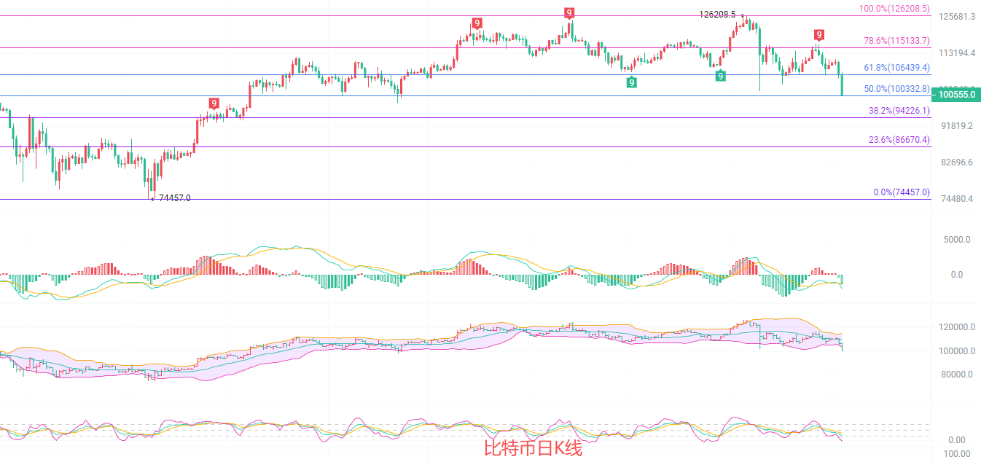Click the 5000.0 MACD axis label
Image resolution: width=981 pixels, height=462 pixels.
(x=957, y=240)
